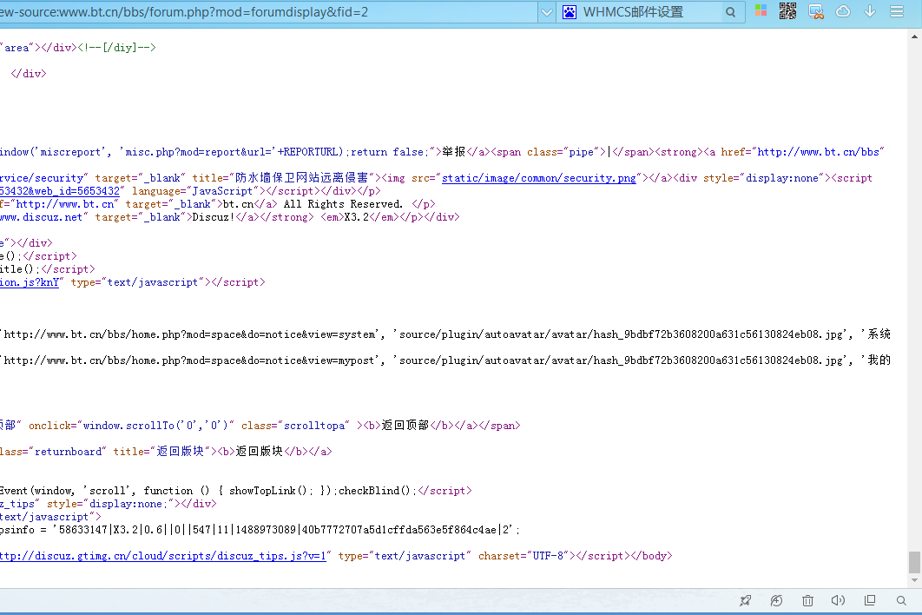Open the colorful four-square apps icon
Screen dimensions: 922x615
pyautogui.click(x=761, y=10)
